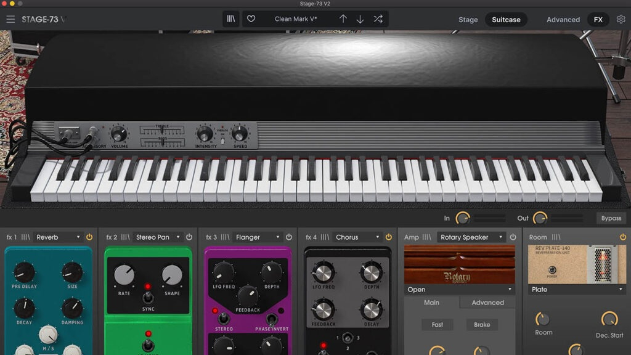Shuffle to a random preset
Screen dimensions: 631x355
378,19
